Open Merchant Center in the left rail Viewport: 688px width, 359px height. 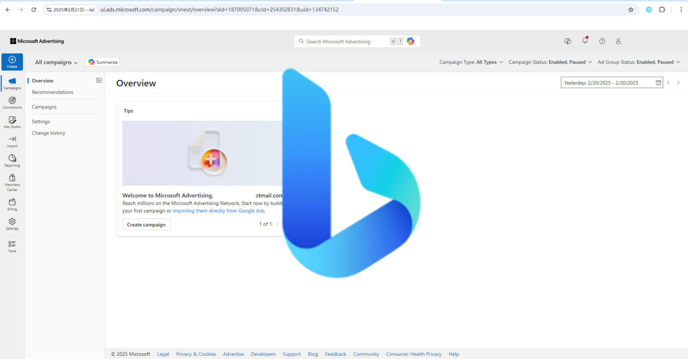12,182
